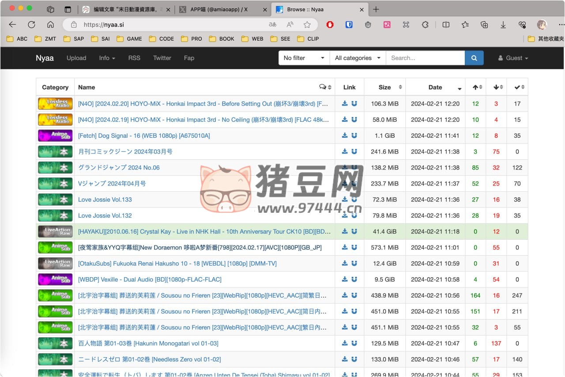
Task: Click the Search input field
Action: coord(425,58)
